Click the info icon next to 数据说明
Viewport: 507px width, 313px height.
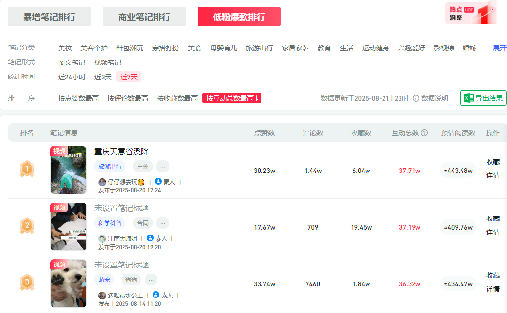(x=415, y=98)
